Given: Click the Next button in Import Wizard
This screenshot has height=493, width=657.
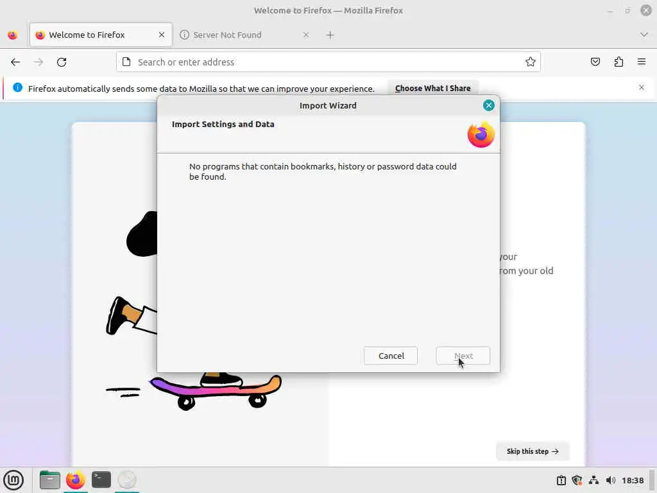Looking at the screenshot, I should [463, 356].
